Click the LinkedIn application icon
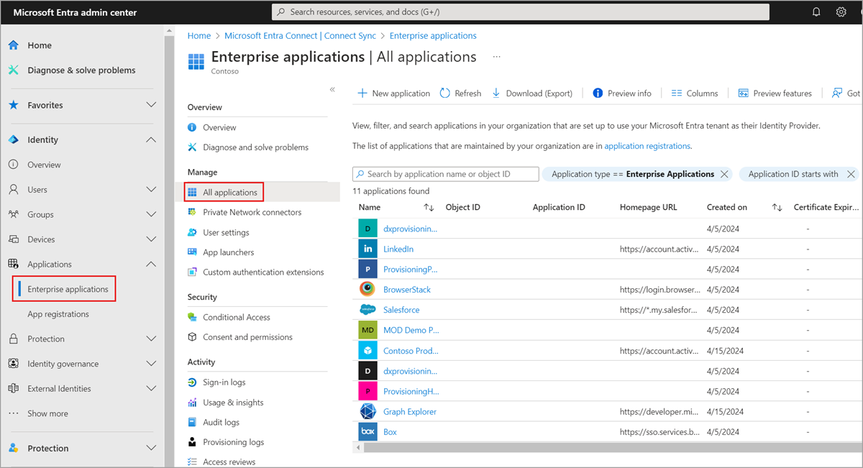Screen dimensions: 863x468 click(x=367, y=249)
